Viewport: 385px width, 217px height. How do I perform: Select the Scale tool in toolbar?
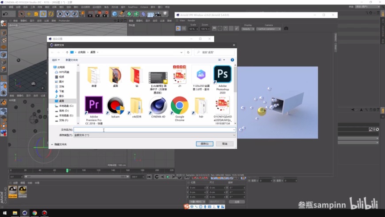pos(36,14)
